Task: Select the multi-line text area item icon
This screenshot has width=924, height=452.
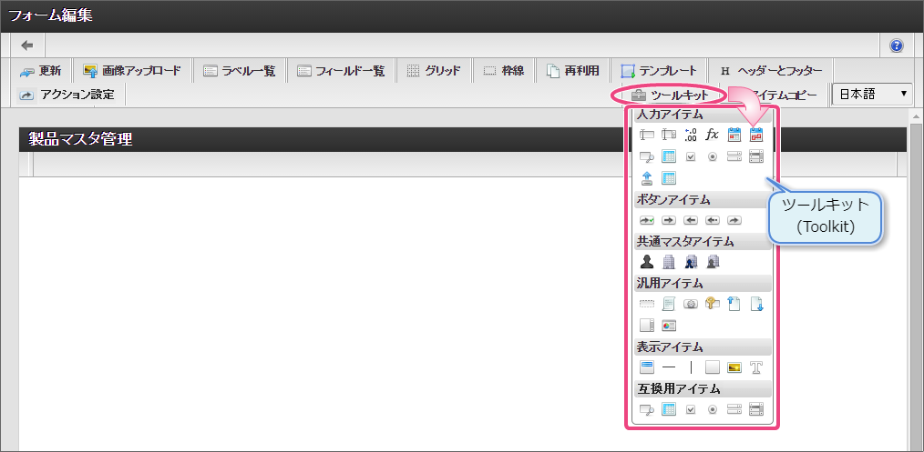Action: (668, 135)
